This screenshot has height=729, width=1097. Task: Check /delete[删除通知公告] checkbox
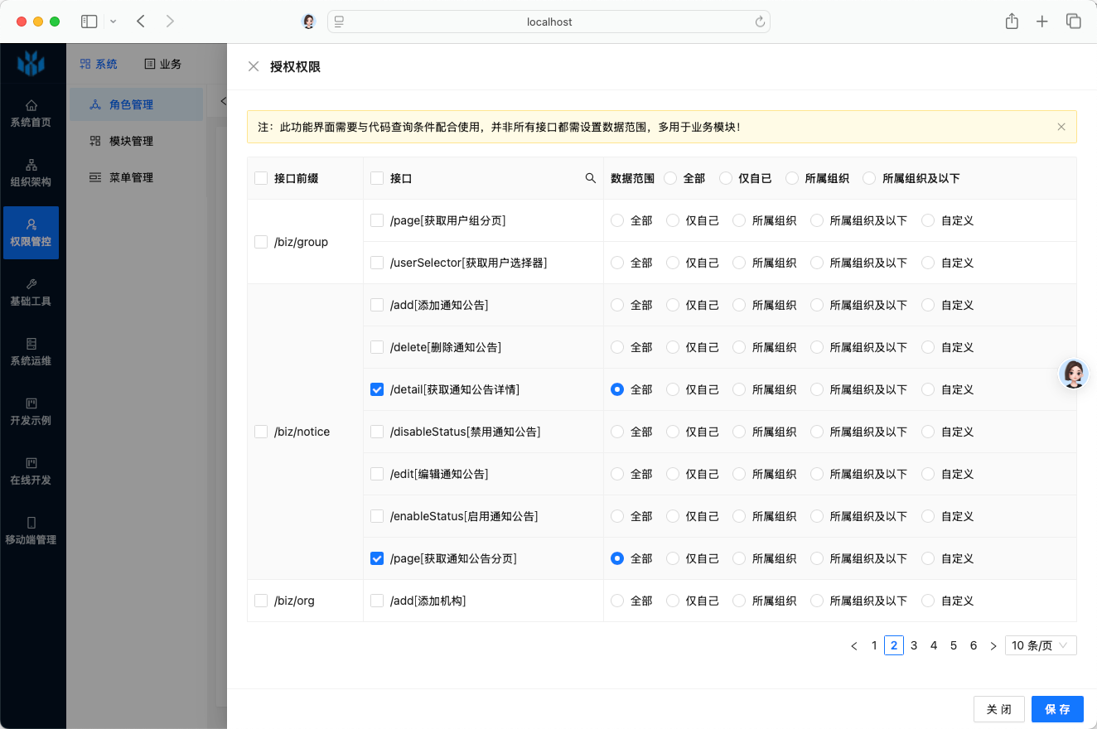coord(377,347)
